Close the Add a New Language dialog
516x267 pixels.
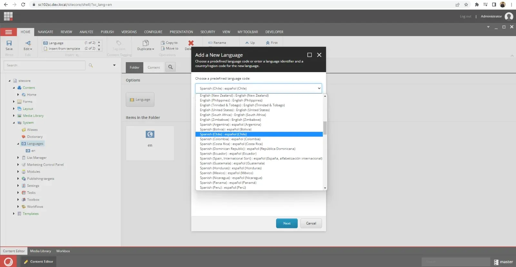coord(319,55)
